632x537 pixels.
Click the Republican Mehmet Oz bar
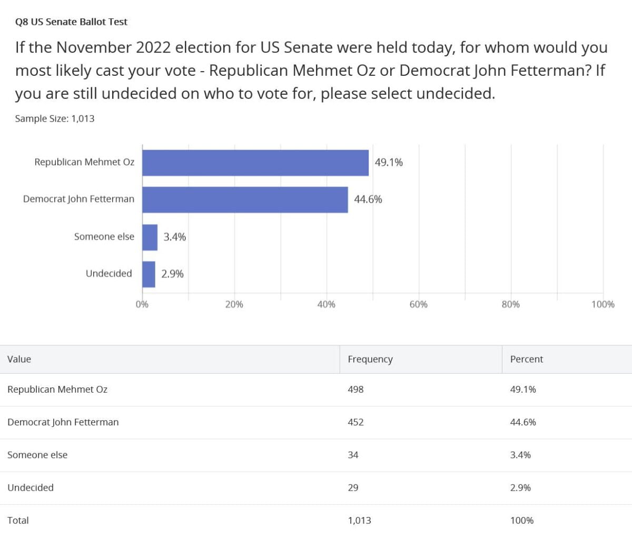coord(255,163)
